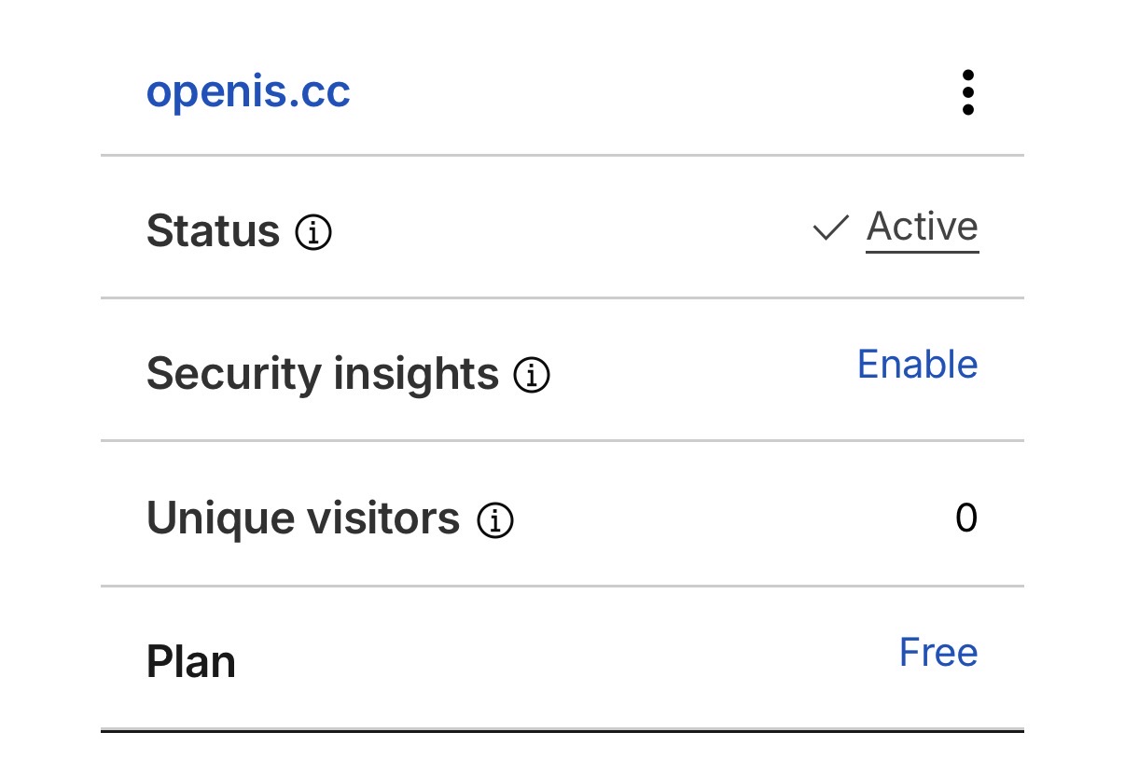
Task: Open the openis.cc domain link
Action: click(x=248, y=91)
